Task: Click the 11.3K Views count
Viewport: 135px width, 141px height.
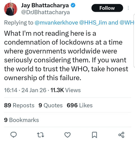Action: point(66,90)
